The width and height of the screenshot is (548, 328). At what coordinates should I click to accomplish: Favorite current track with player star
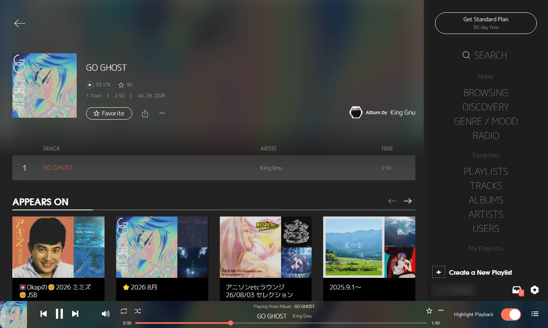tap(429, 311)
